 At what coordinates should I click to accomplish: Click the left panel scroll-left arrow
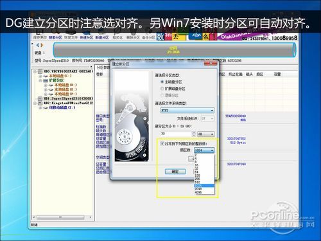click(34, 217)
